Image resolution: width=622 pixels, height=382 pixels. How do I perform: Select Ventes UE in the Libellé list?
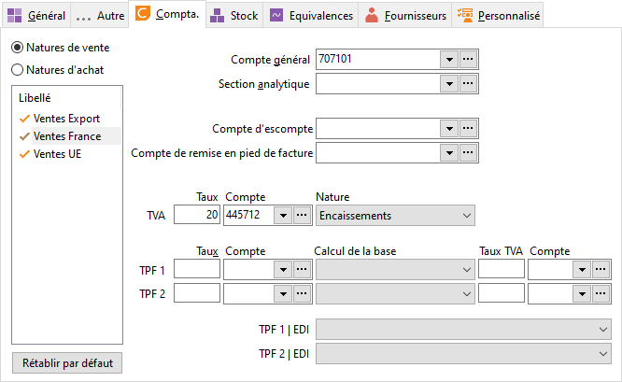[58, 154]
